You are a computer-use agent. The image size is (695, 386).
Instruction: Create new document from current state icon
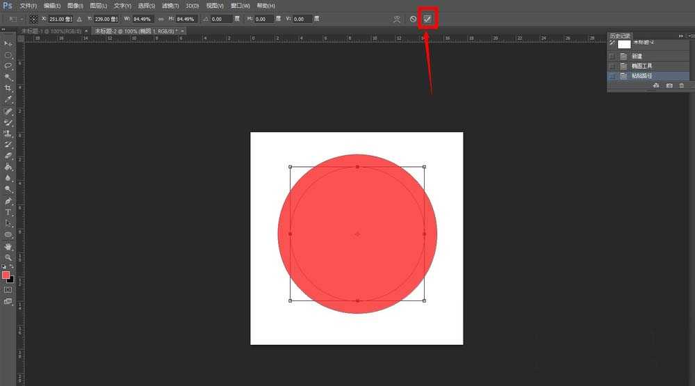tap(656, 85)
